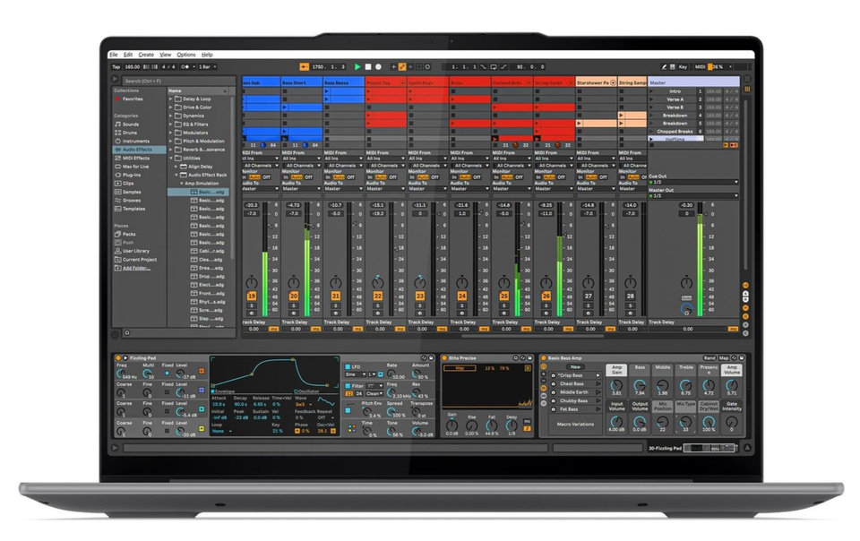Screen dimensions: 860x541
Task: Click the Tap tempo button
Action: (116, 66)
